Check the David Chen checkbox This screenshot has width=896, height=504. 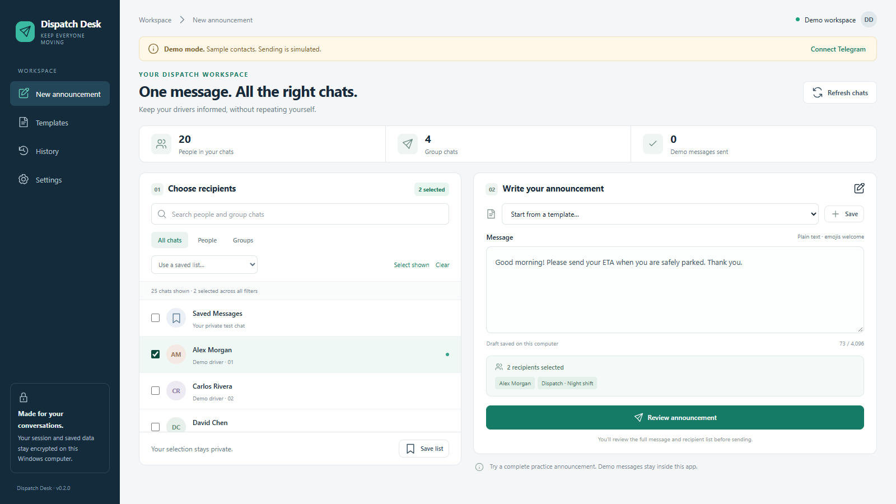tap(156, 427)
